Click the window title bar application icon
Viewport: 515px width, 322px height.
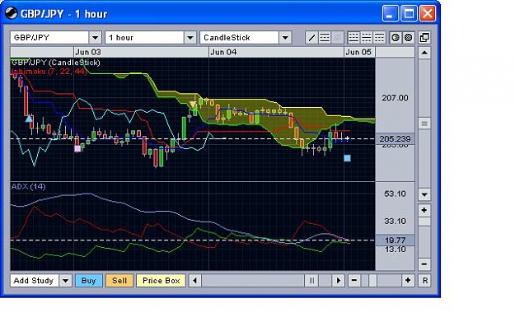click(x=11, y=13)
